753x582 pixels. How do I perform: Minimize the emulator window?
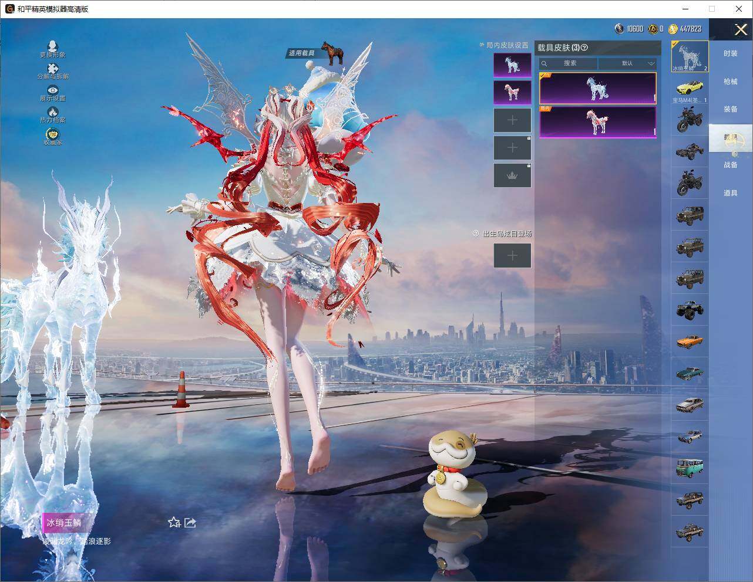point(685,9)
